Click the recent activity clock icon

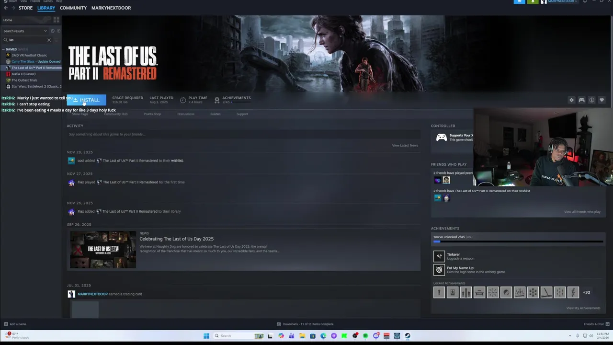click(x=53, y=31)
